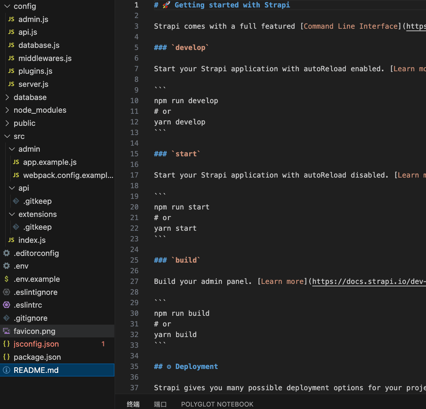Click the JS icon beside admin.js
This screenshot has height=409, width=426.
click(11, 19)
